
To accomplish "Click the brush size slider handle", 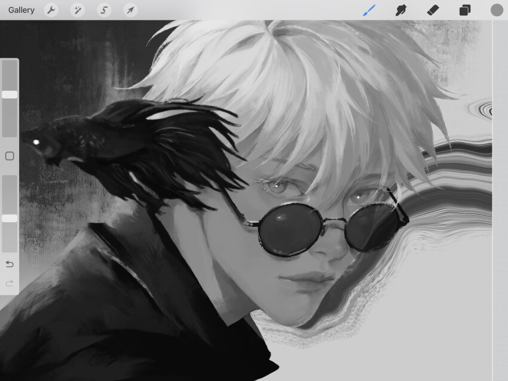I will [x=10, y=94].
